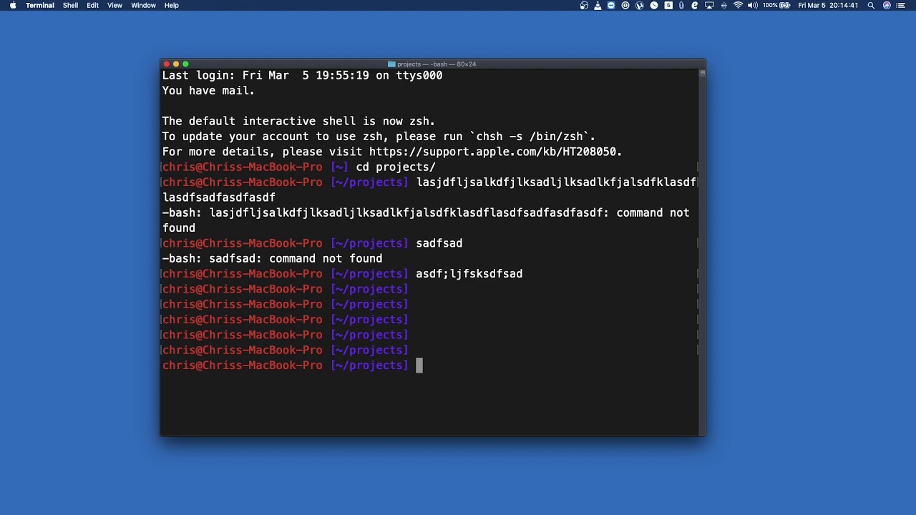The image size is (916, 515).
Task: Click the 'chsh -s /bin/zsh' instruction line
Action: [379, 136]
